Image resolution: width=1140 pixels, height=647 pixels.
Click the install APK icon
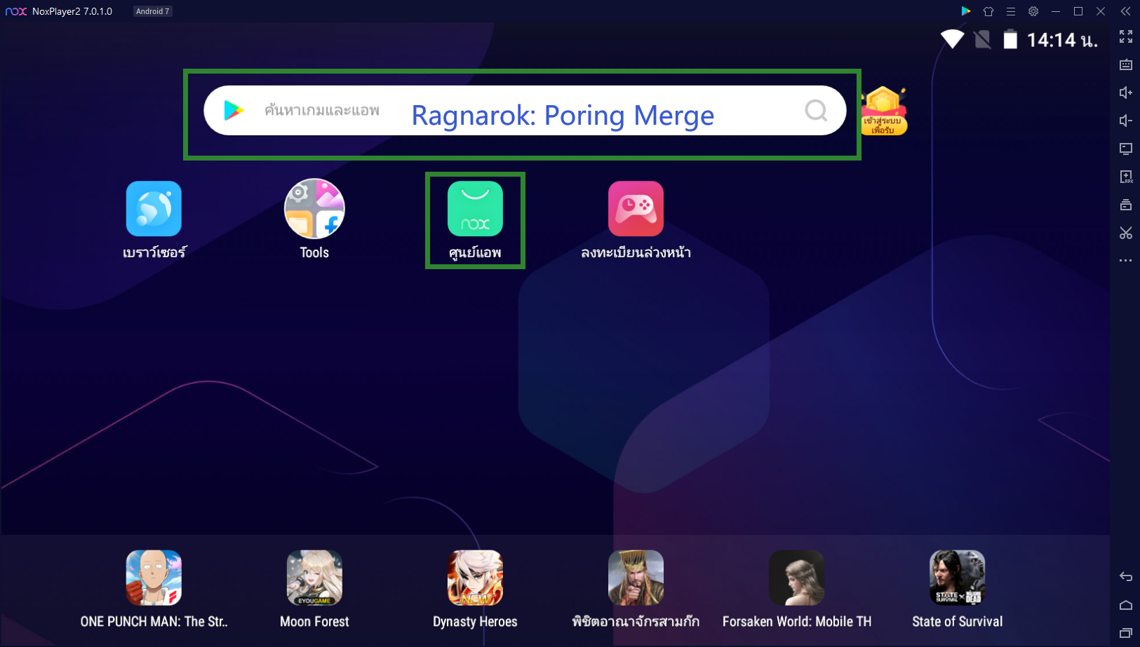point(1126,177)
